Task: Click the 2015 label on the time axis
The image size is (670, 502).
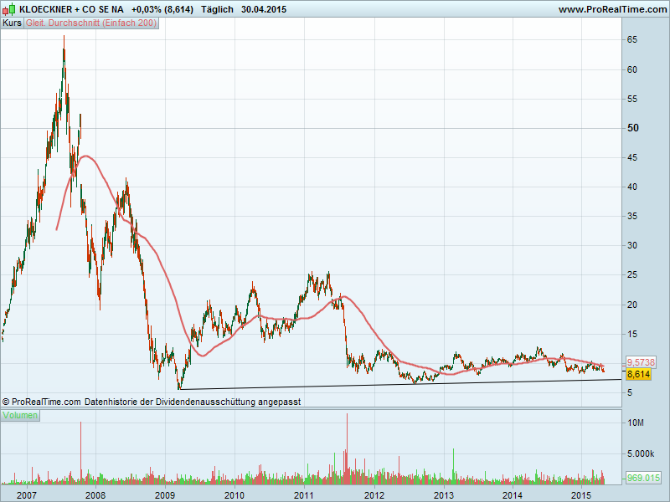Action: [x=582, y=495]
